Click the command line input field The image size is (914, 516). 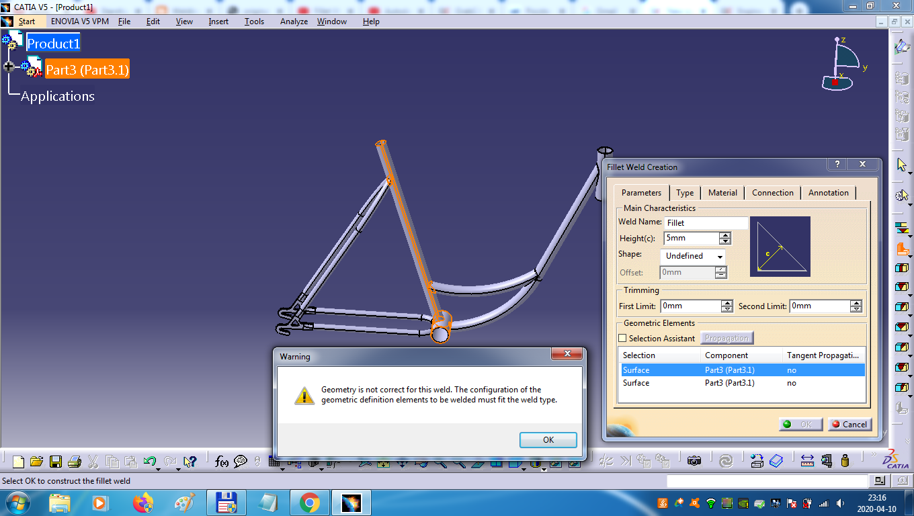point(767,481)
